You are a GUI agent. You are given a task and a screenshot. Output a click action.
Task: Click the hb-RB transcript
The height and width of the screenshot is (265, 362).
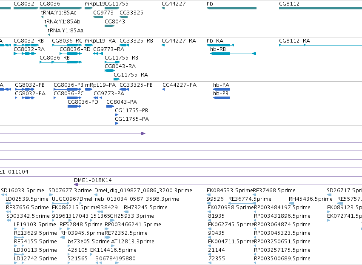233,54
